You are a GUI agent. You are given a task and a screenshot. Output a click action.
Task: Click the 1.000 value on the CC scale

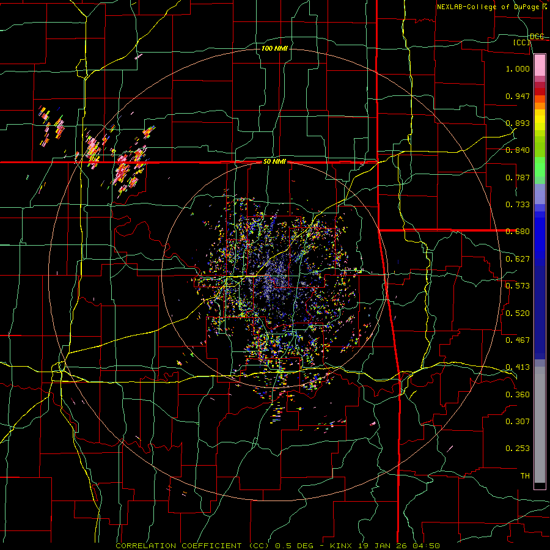coord(518,68)
